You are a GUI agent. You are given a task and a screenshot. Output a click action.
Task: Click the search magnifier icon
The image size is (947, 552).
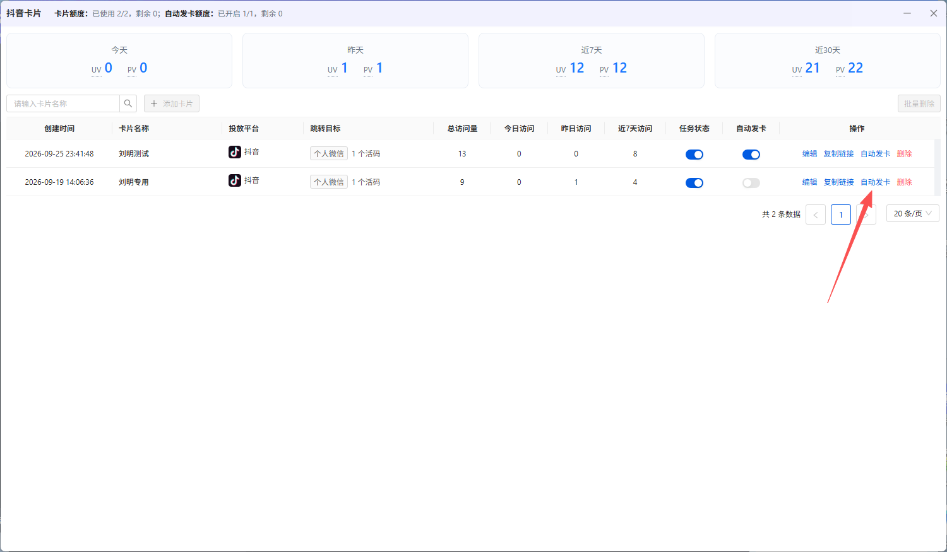coord(128,103)
